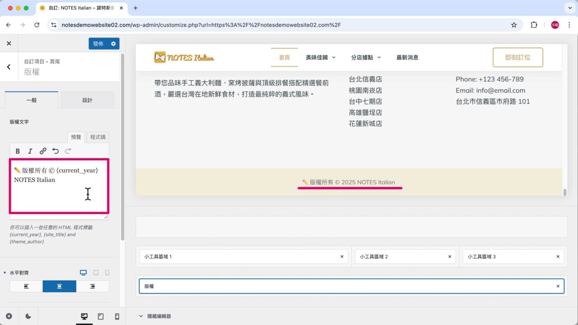Undo the last edit in the copyright editor
The height and width of the screenshot is (325, 578).
point(55,151)
